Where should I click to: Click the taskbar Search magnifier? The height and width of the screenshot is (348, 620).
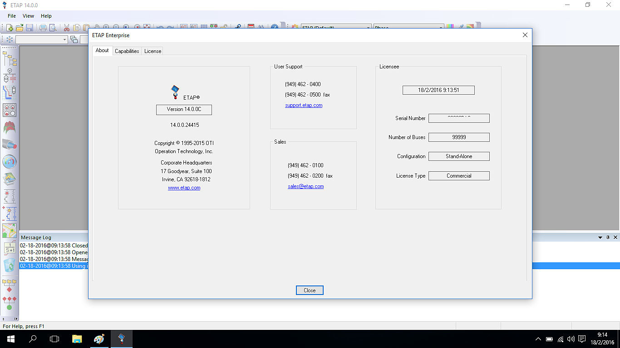(33, 339)
